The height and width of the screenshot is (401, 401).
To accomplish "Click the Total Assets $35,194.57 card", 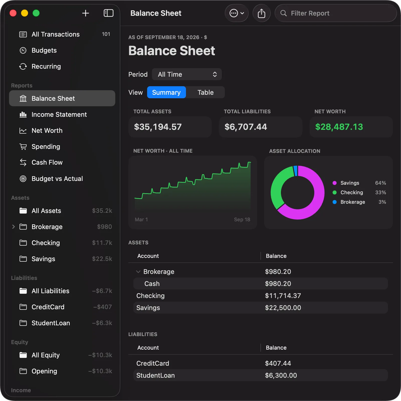I will 170,127.
